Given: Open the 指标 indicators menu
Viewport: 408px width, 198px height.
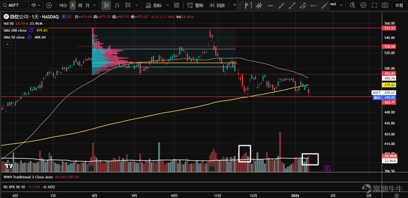Looking at the screenshot, I should click(154, 5).
